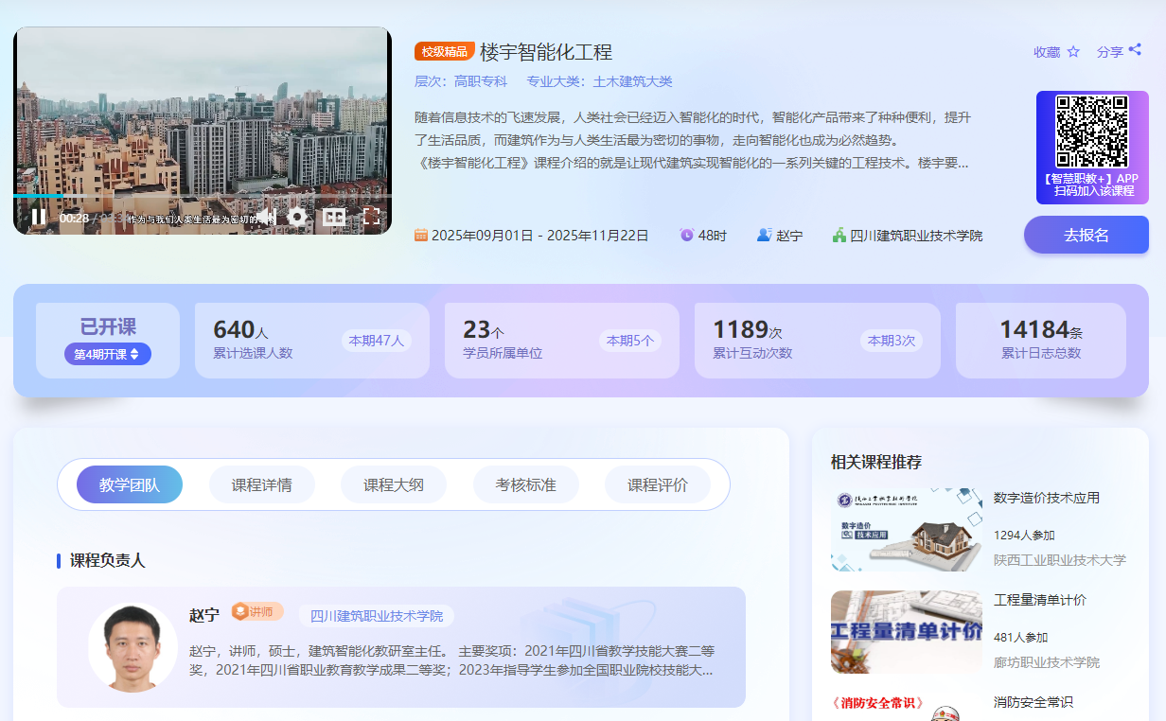
Task: Switch video to fullscreen mode
Action: point(371,217)
